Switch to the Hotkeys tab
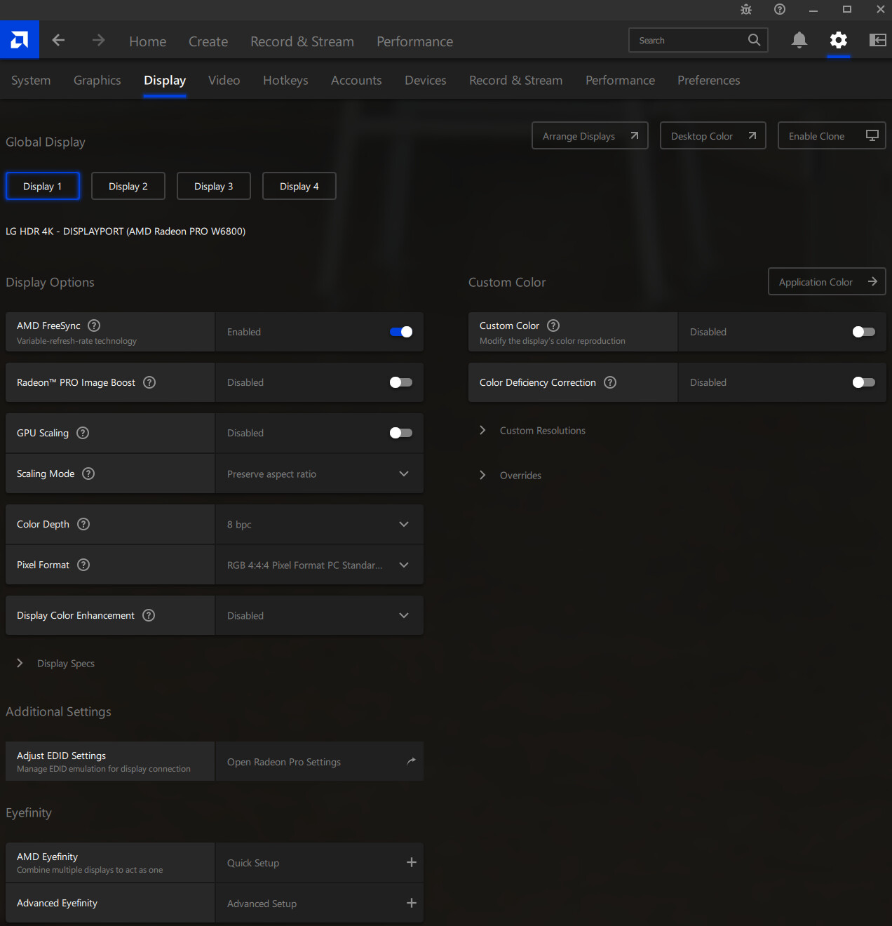Viewport: 892px width, 926px height. click(x=285, y=81)
